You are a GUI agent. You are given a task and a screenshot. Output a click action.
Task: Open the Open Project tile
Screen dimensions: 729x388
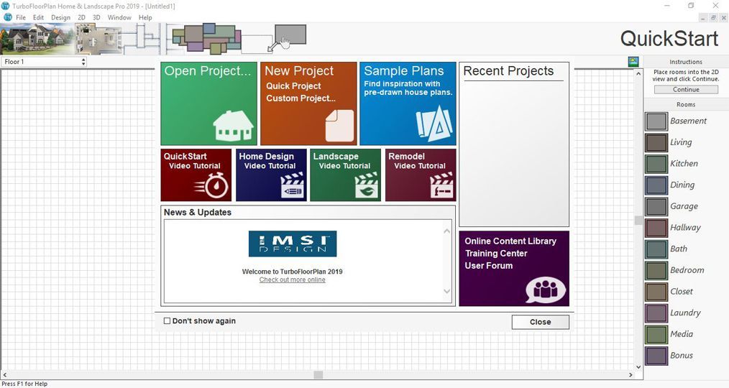pyautogui.click(x=208, y=103)
